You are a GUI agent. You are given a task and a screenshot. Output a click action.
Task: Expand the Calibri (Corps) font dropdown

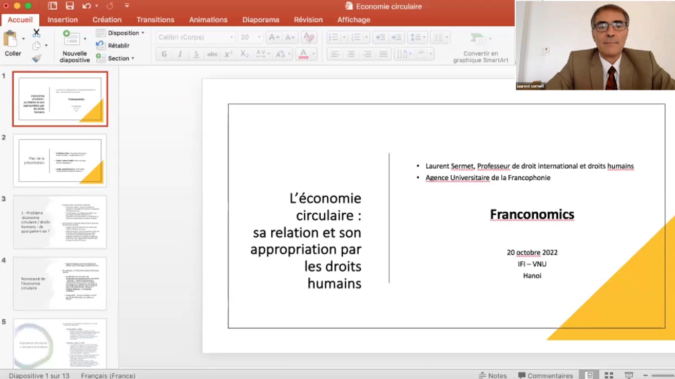231,37
